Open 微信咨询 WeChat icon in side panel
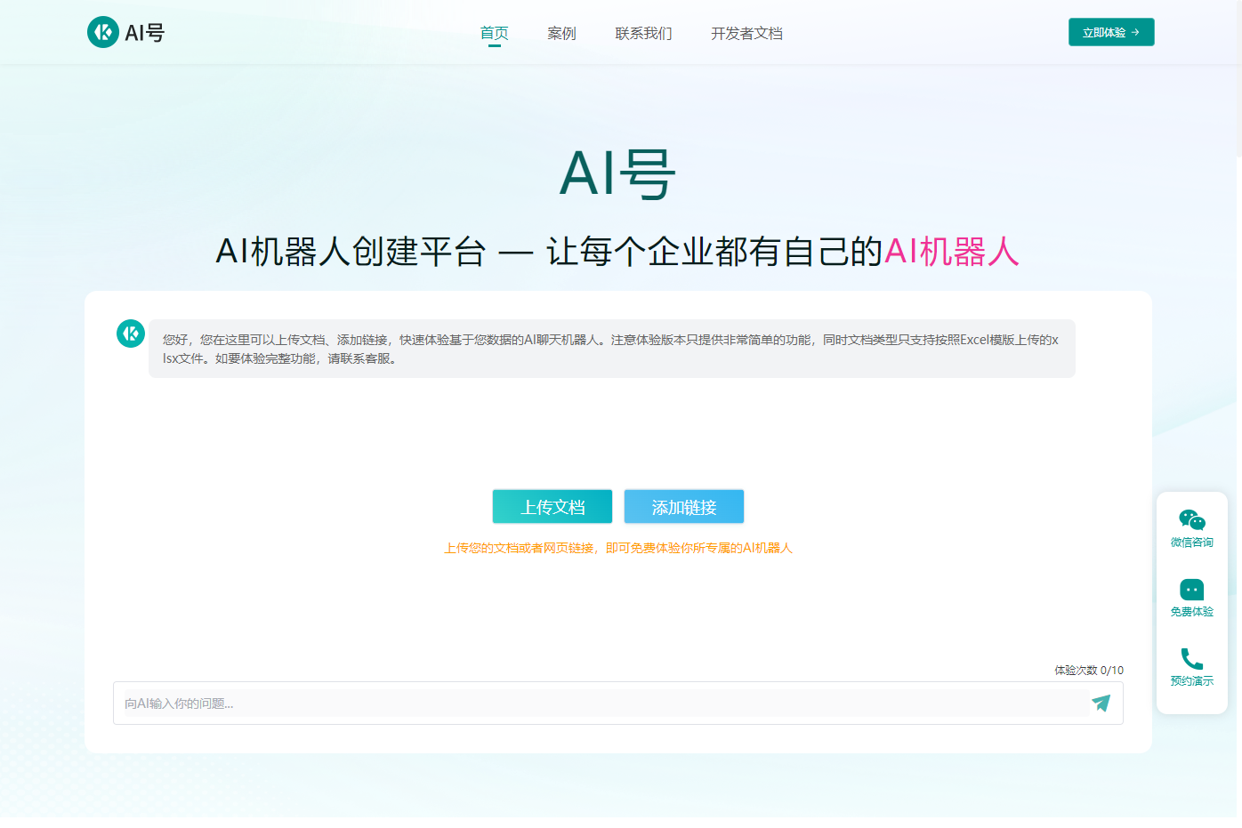Screen dimensions: 1242x828 click(x=1192, y=519)
